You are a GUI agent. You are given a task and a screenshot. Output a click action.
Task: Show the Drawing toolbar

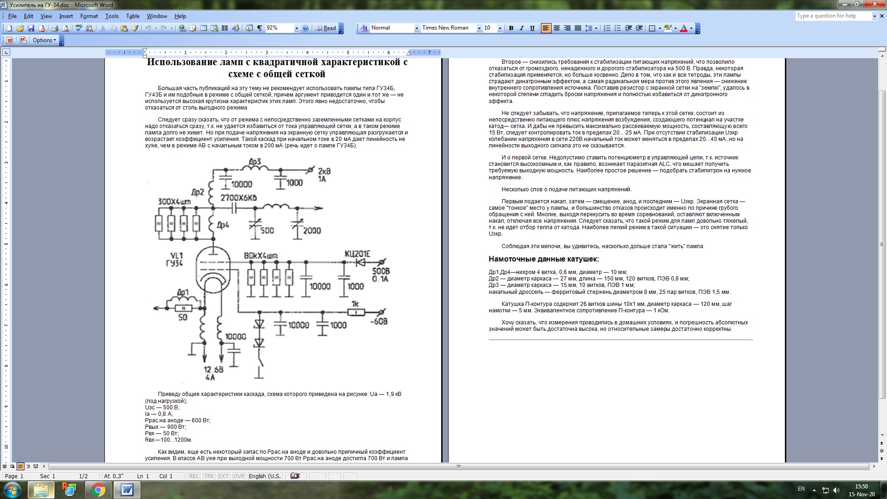coord(236,28)
